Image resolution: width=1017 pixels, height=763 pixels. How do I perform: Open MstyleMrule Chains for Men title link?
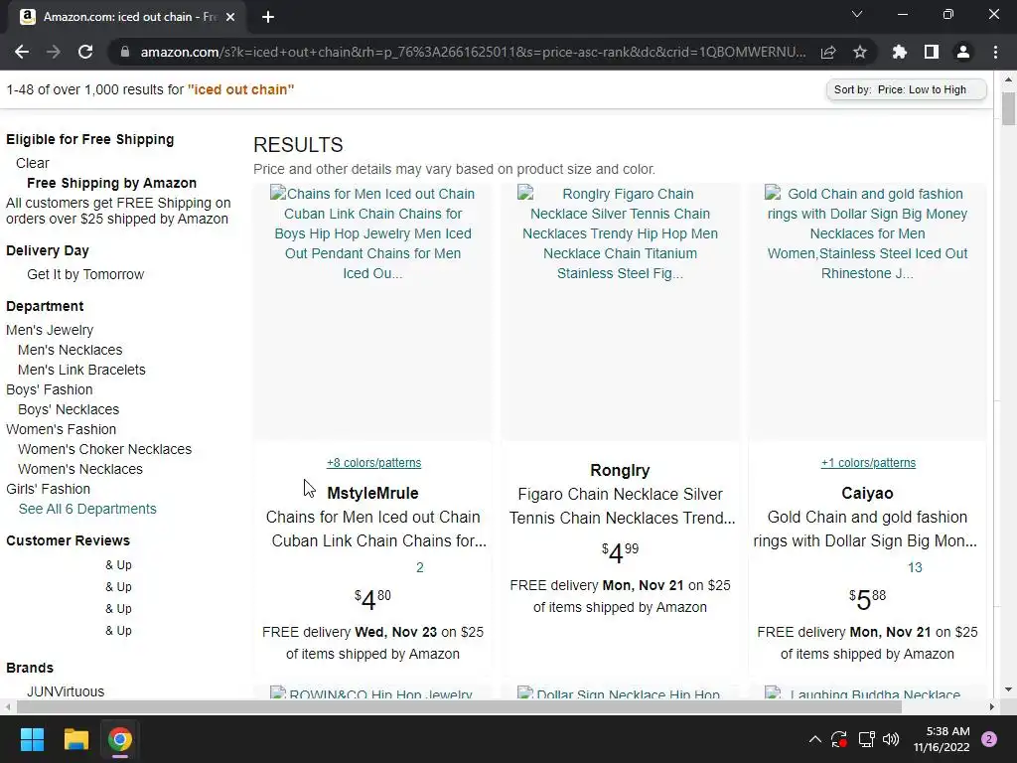point(376,529)
